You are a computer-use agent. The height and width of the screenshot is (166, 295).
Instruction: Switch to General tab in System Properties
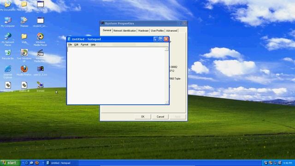(x=107, y=30)
